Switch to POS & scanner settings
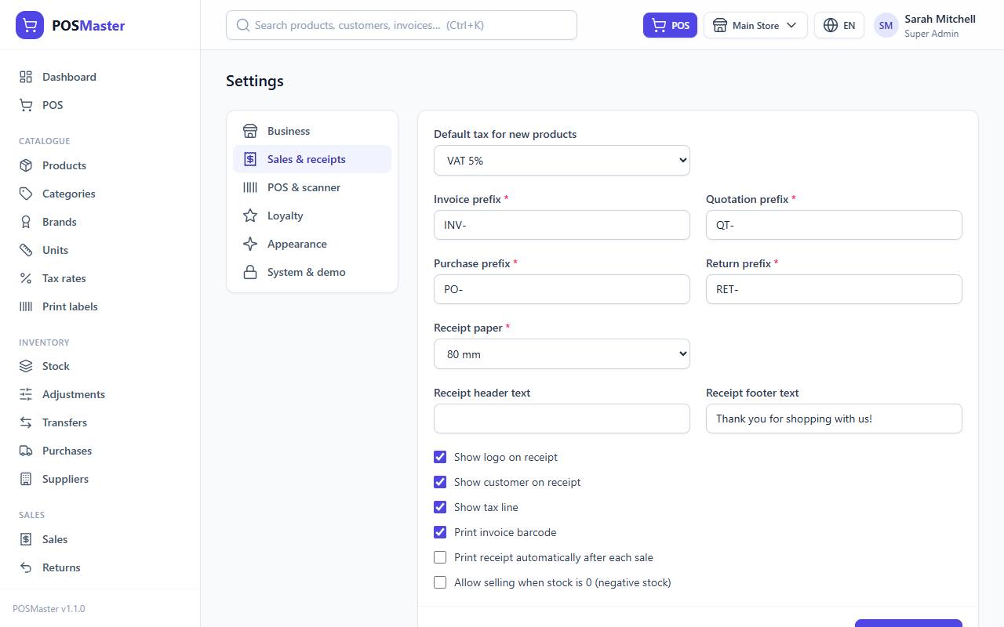This screenshot has height=627, width=1004. (x=312, y=187)
